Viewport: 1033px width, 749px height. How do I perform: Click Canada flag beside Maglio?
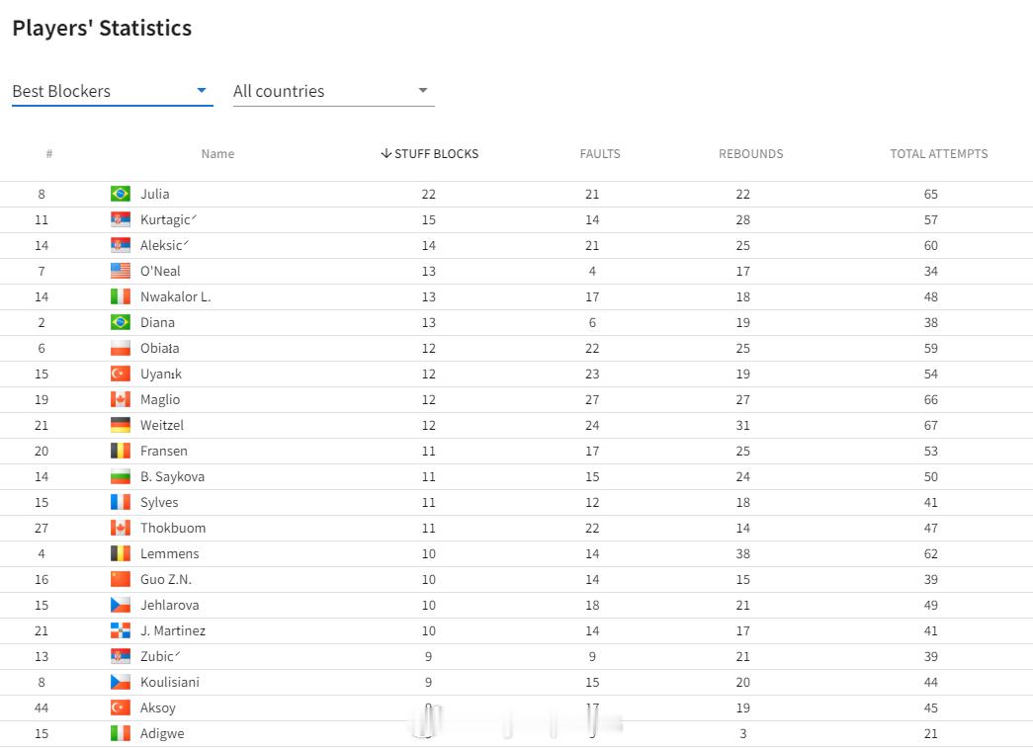click(x=120, y=399)
